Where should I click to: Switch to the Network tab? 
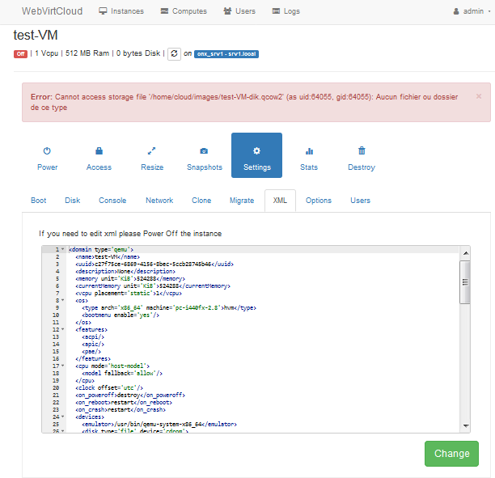click(159, 201)
